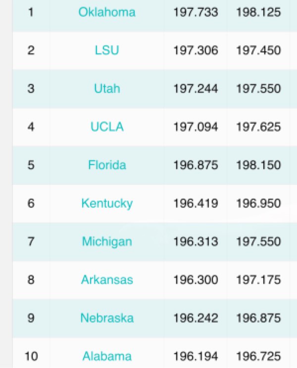Click rank number 7 in the table
This screenshot has height=368, width=297.
click(x=31, y=241)
